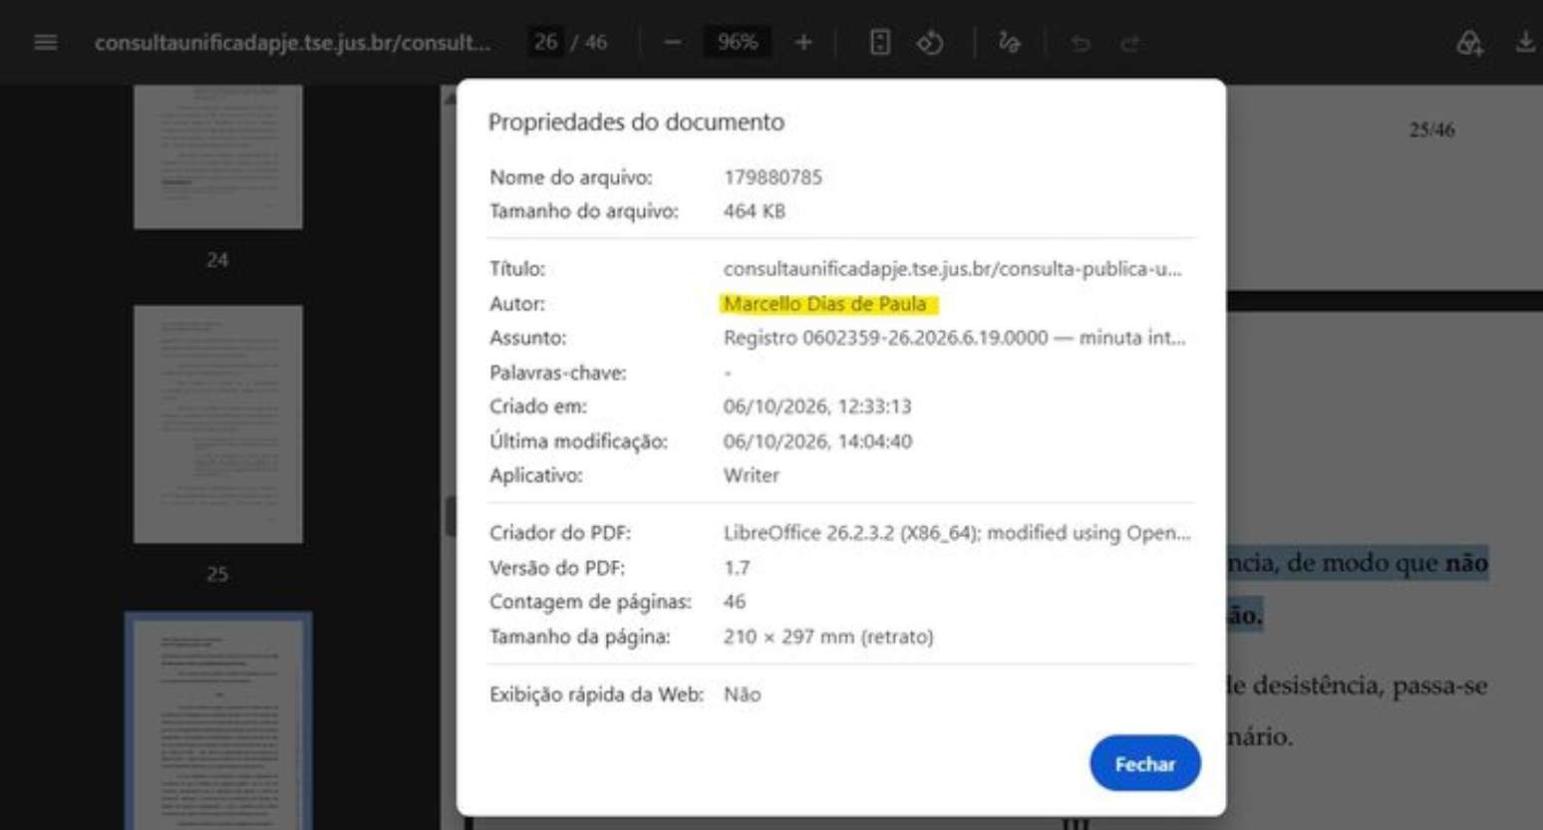
Task: Close the dialog with Fechar button
Action: (1145, 763)
